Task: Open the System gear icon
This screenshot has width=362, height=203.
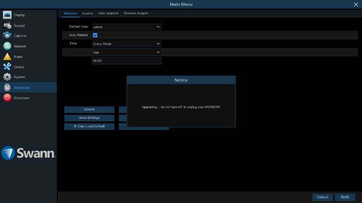Action: [x=7, y=77]
